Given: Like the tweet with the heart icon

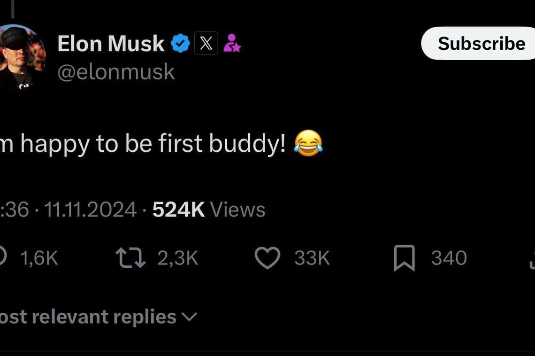Looking at the screenshot, I should 267,258.
